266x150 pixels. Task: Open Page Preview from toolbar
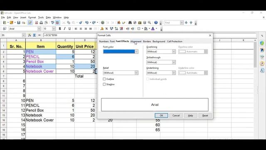[x=46, y=22]
